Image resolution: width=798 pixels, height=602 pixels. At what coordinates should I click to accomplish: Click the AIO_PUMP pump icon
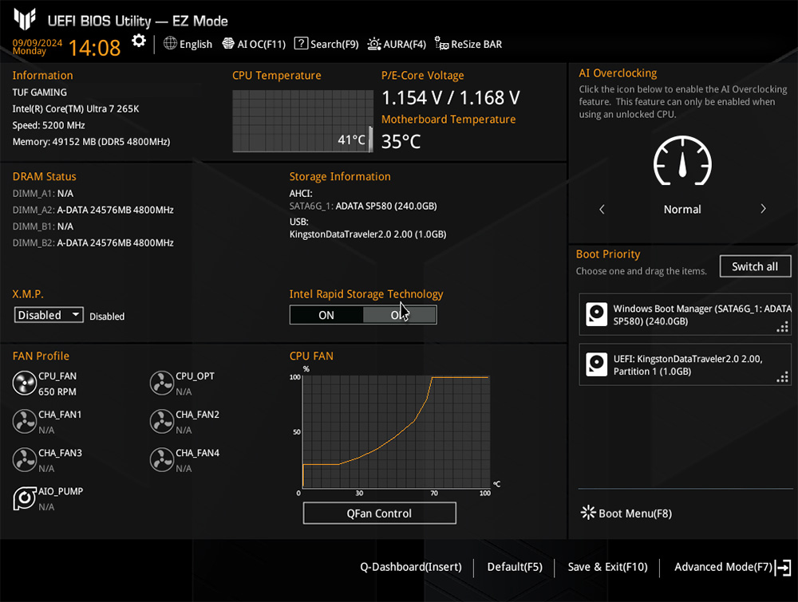[x=25, y=498]
